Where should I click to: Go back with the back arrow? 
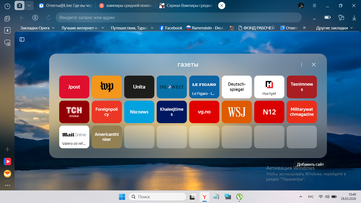22,17
